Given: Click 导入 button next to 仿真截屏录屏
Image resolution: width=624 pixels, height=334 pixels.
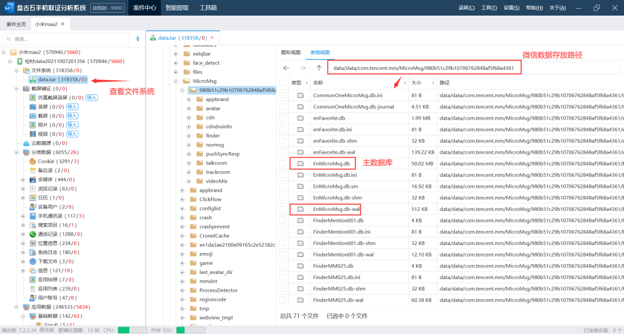Looking at the screenshot, I should [92, 98].
